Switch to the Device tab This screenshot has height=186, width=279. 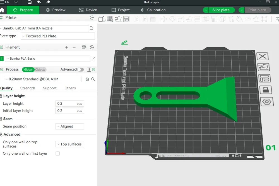coord(88,10)
